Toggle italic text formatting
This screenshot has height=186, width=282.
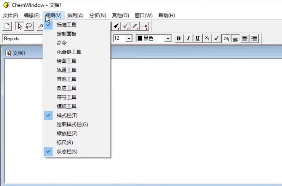coord(188,38)
